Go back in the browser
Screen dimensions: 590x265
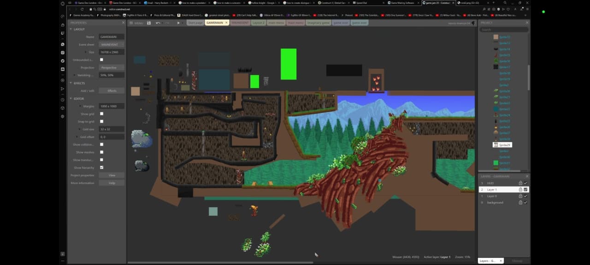pyautogui.click(x=70, y=9)
